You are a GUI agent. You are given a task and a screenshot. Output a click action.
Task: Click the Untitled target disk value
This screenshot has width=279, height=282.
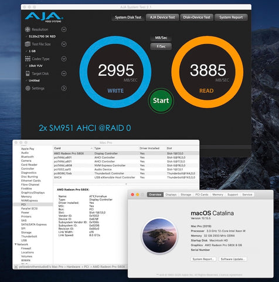(x=34, y=80)
